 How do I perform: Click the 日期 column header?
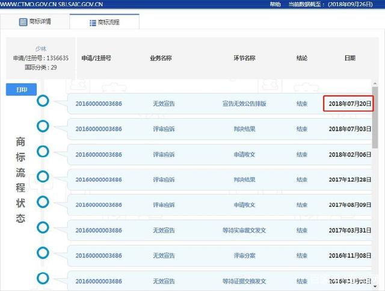(x=350, y=58)
